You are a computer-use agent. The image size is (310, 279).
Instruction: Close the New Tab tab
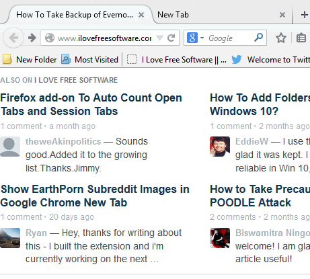(x=282, y=15)
